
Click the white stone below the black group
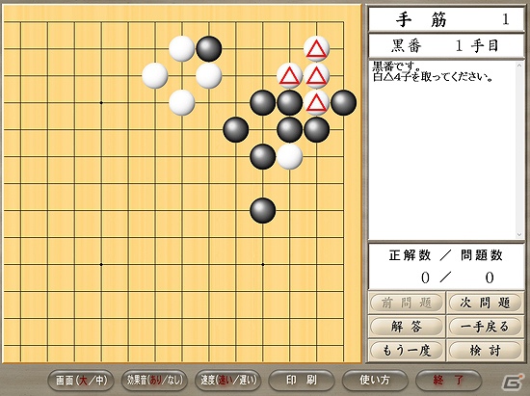tap(290, 156)
